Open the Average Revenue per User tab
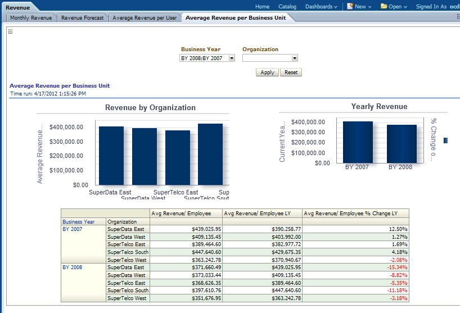The width and height of the screenshot is (460, 313). 145,18
